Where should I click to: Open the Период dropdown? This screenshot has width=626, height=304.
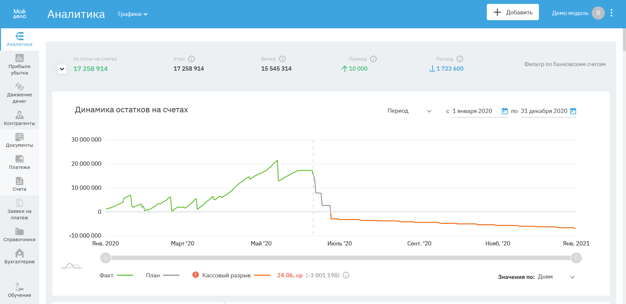pos(410,111)
